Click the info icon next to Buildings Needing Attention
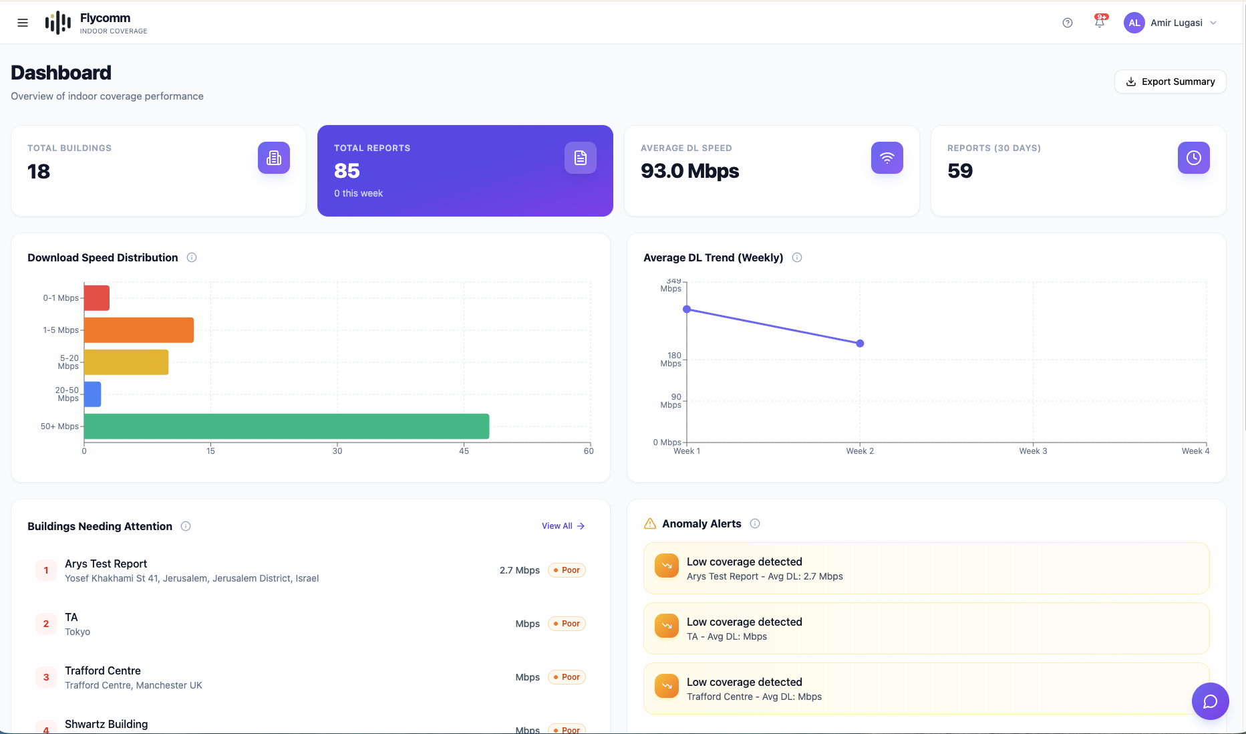The height and width of the screenshot is (734, 1246). point(186,526)
